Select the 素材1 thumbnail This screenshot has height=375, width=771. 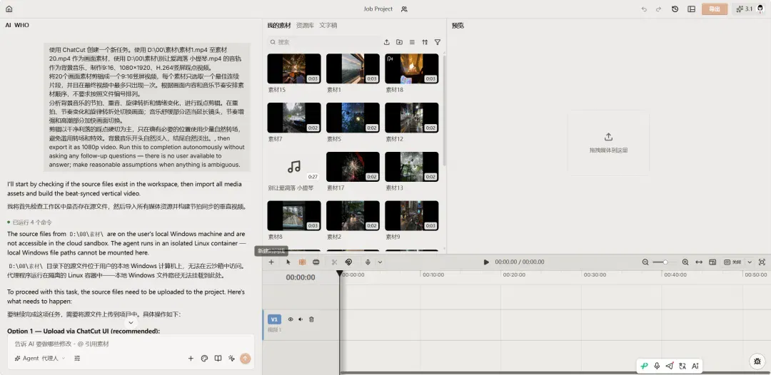pyautogui.click(x=353, y=68)
